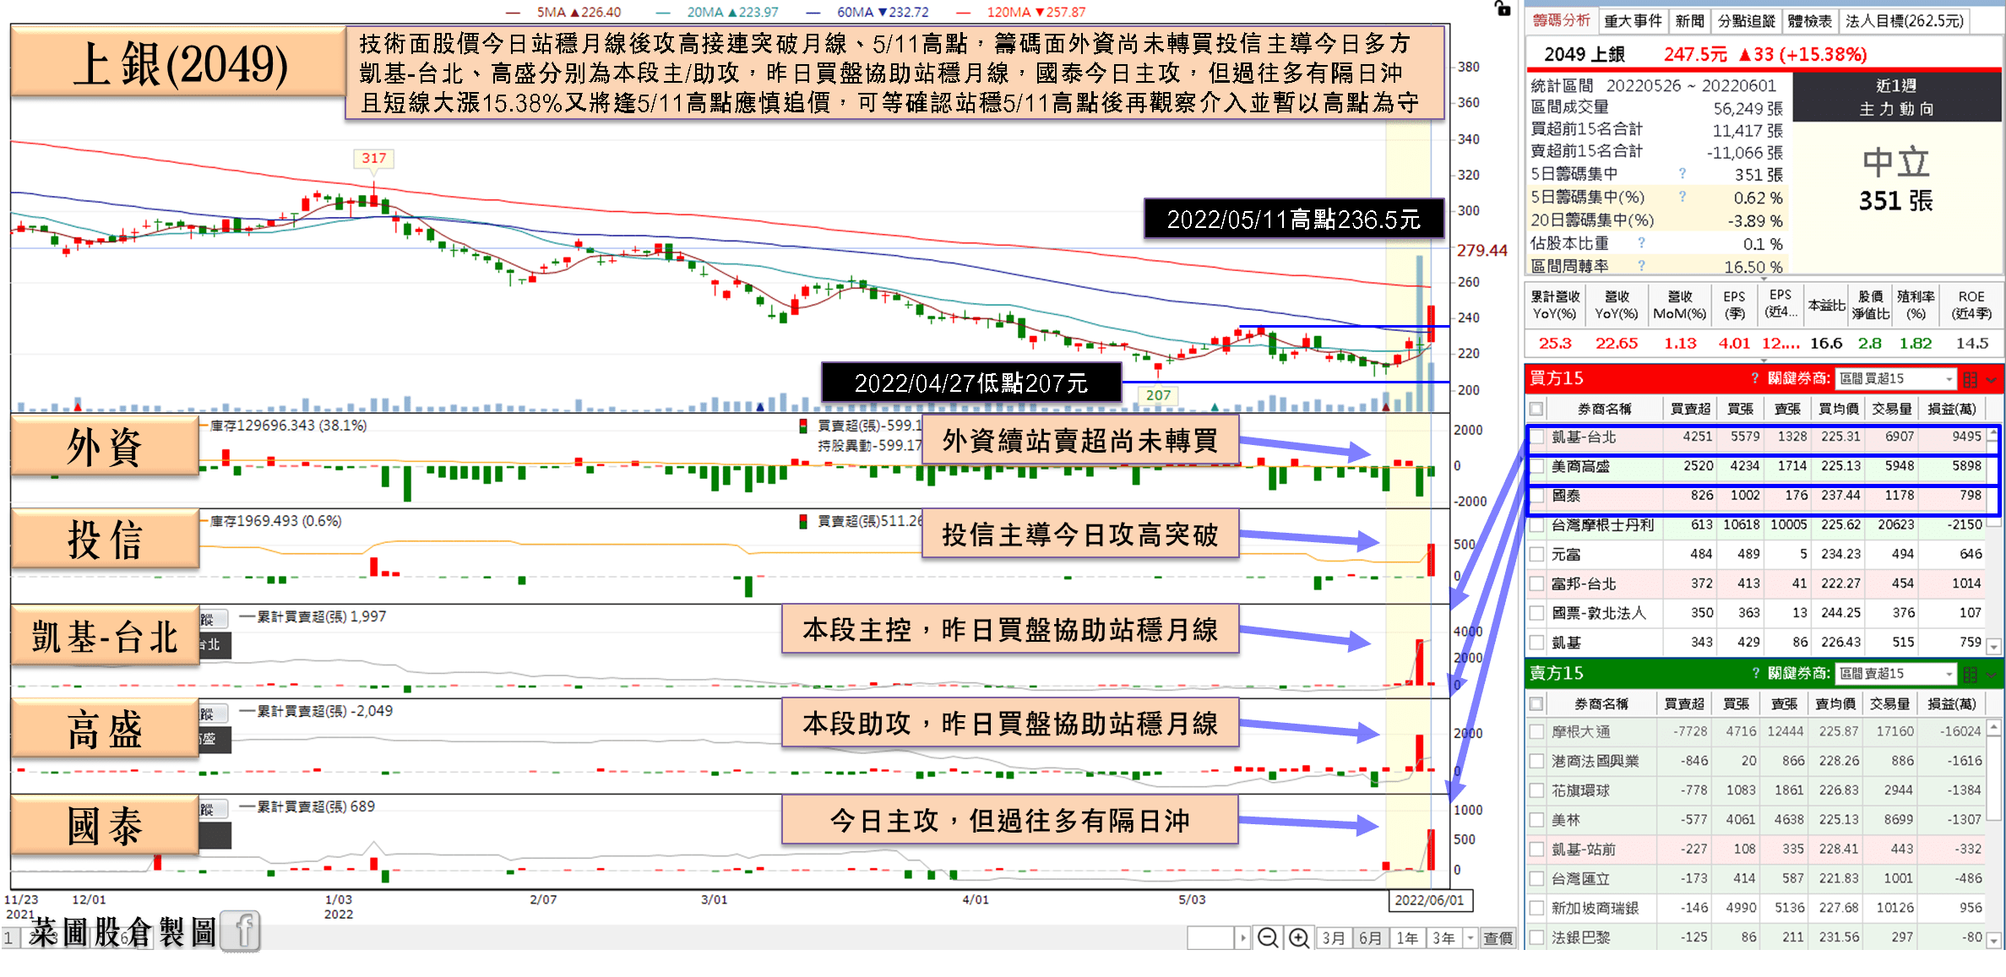Zoom out the chart with the minus magnifier
Screen dimensions: 2006x977
pos(1267,938)
